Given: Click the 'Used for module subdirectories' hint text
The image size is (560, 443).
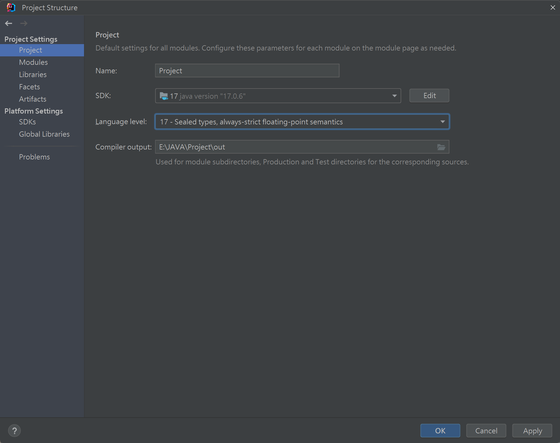Looking at the screenshot, I should click(312, 162).
